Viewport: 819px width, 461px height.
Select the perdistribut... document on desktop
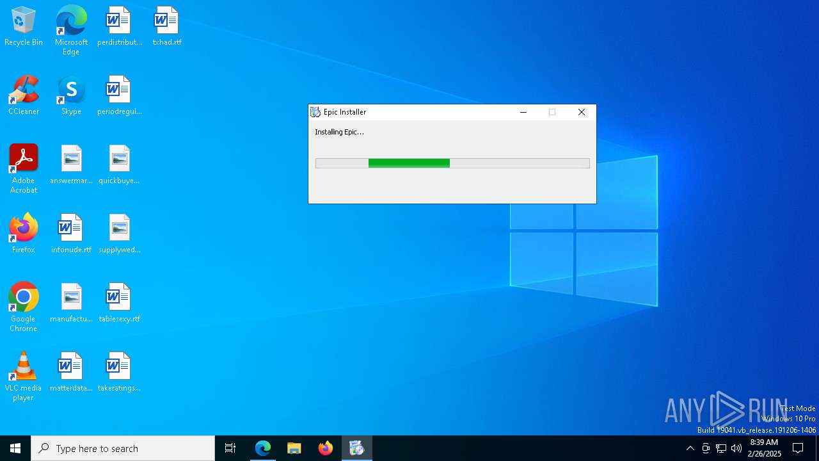pos(119,27)
